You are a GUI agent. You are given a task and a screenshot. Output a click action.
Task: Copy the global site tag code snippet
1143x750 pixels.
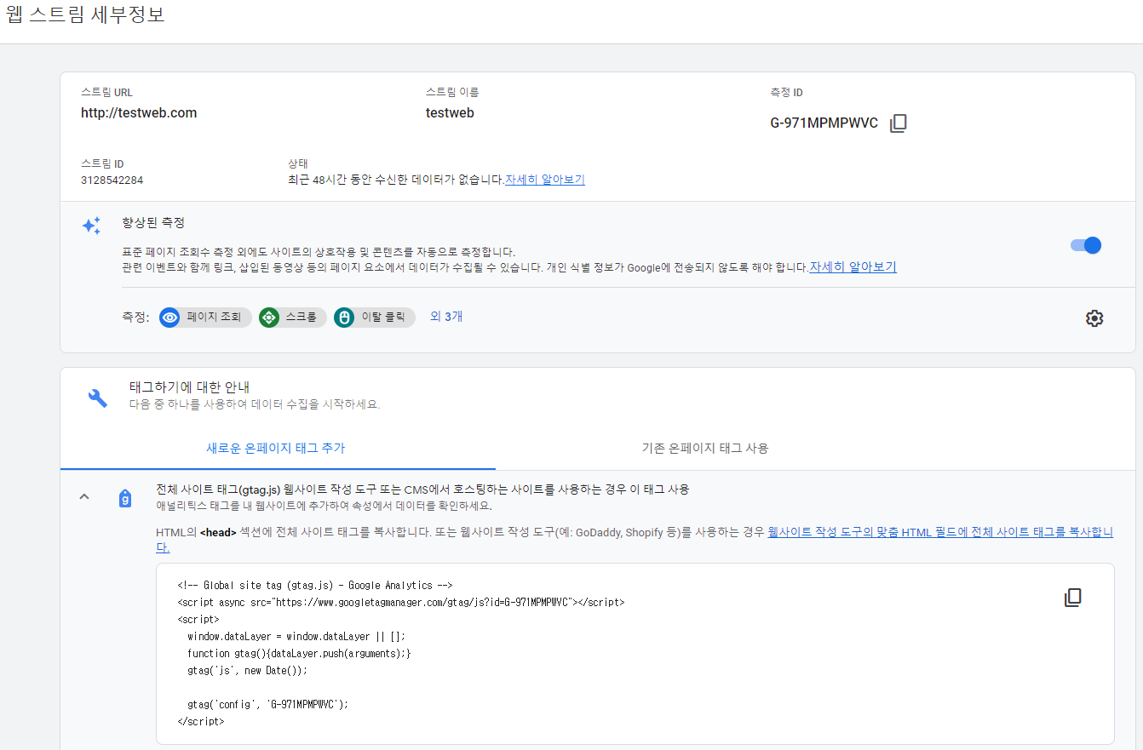1072,598
